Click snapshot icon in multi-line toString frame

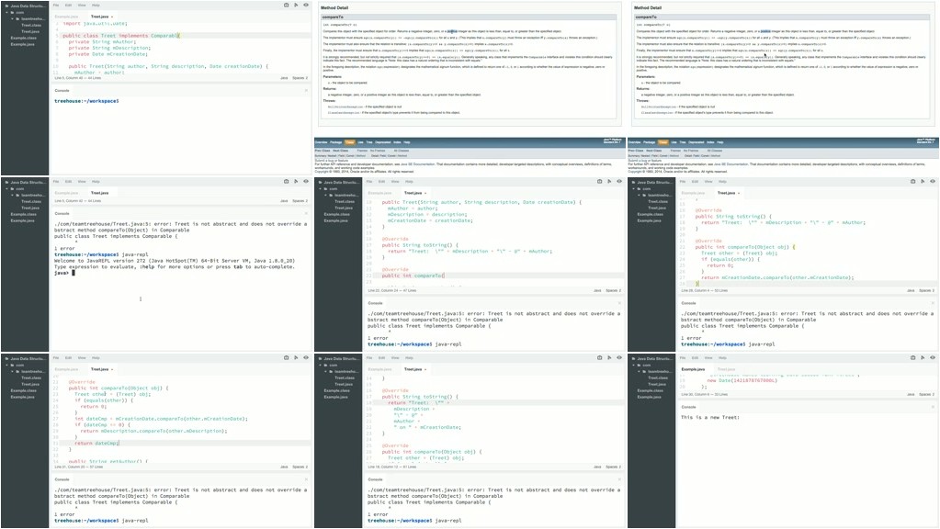click(599, 357)
